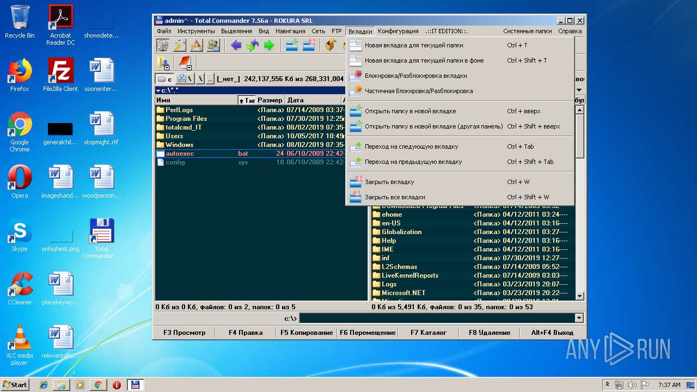Click the drawing compass toolbar icon
Screen dimensions: 697x392
click(x=197, y=45)
